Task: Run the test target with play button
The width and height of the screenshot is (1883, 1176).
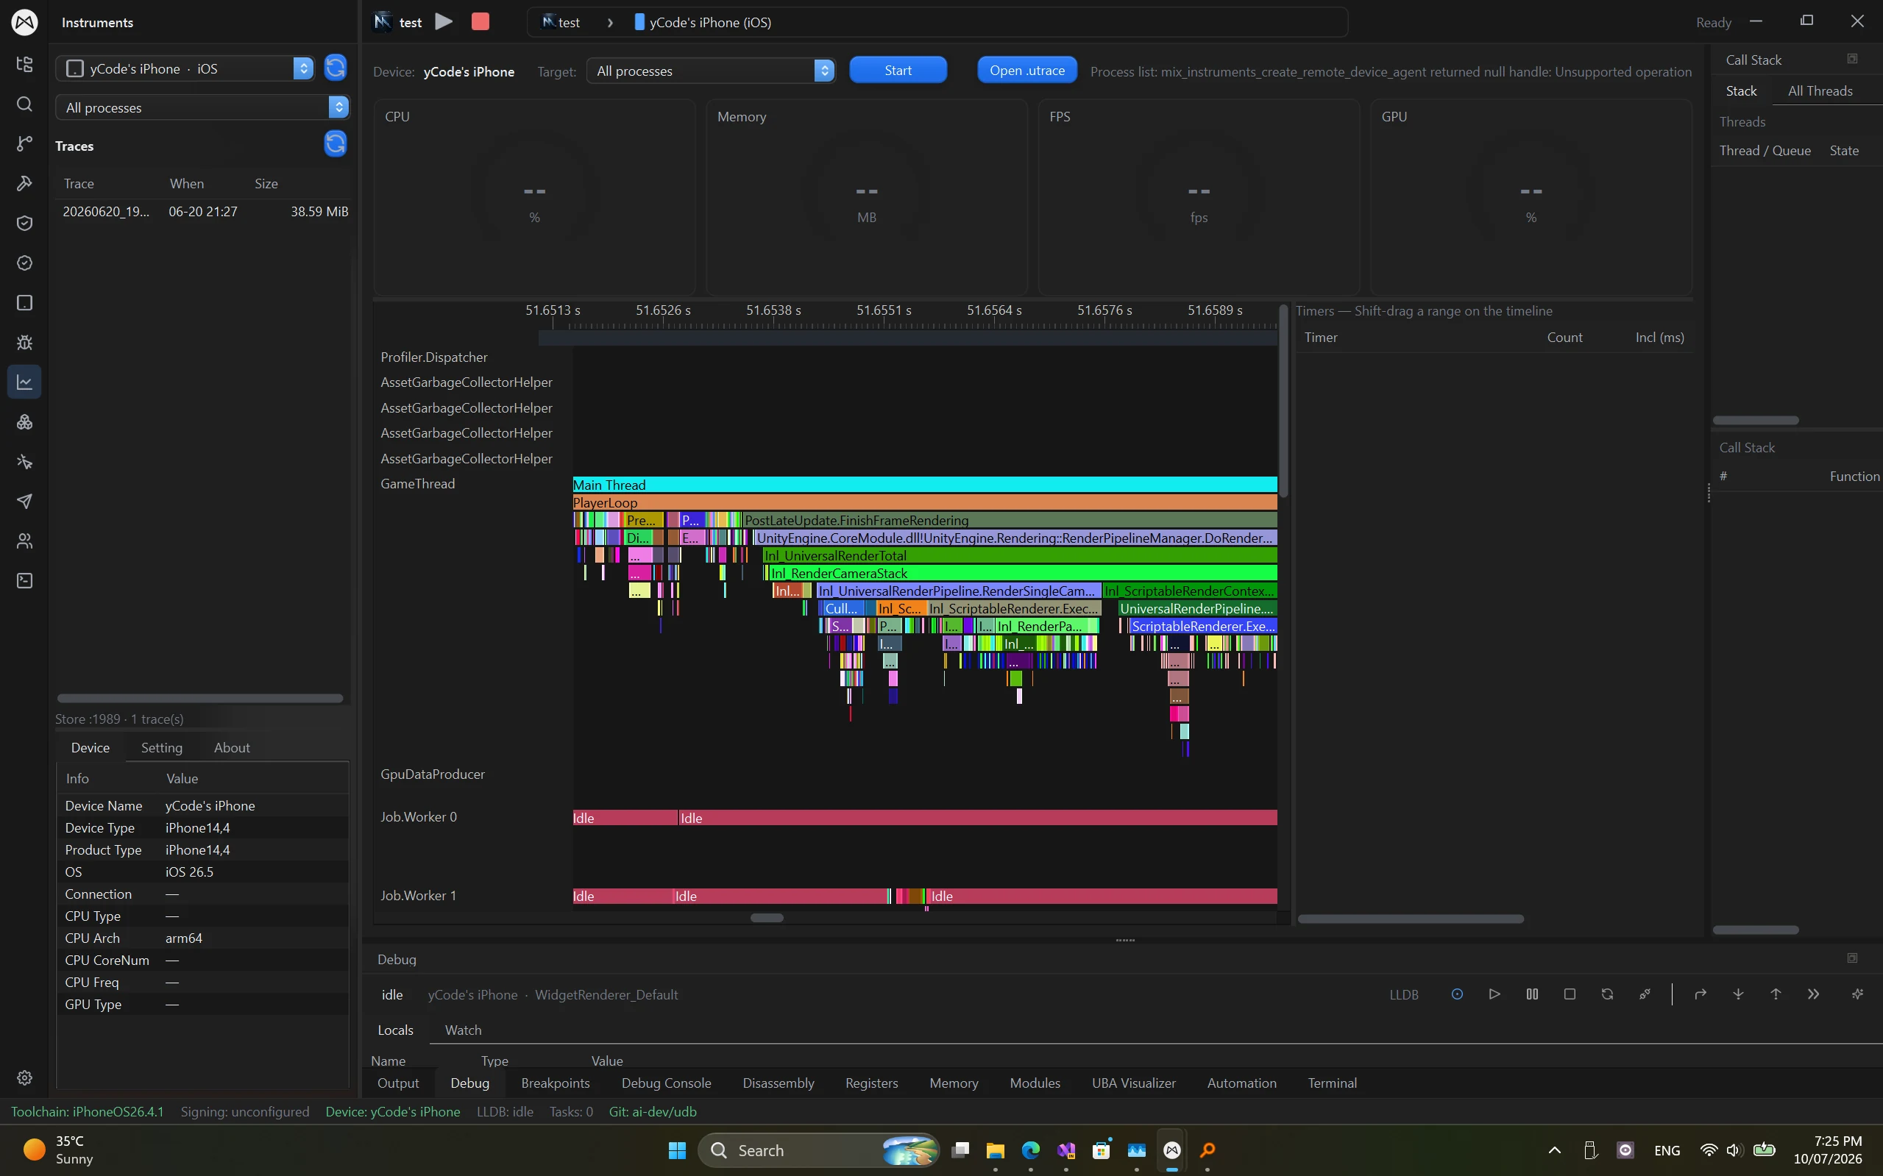Action: [x=444, y=22]
